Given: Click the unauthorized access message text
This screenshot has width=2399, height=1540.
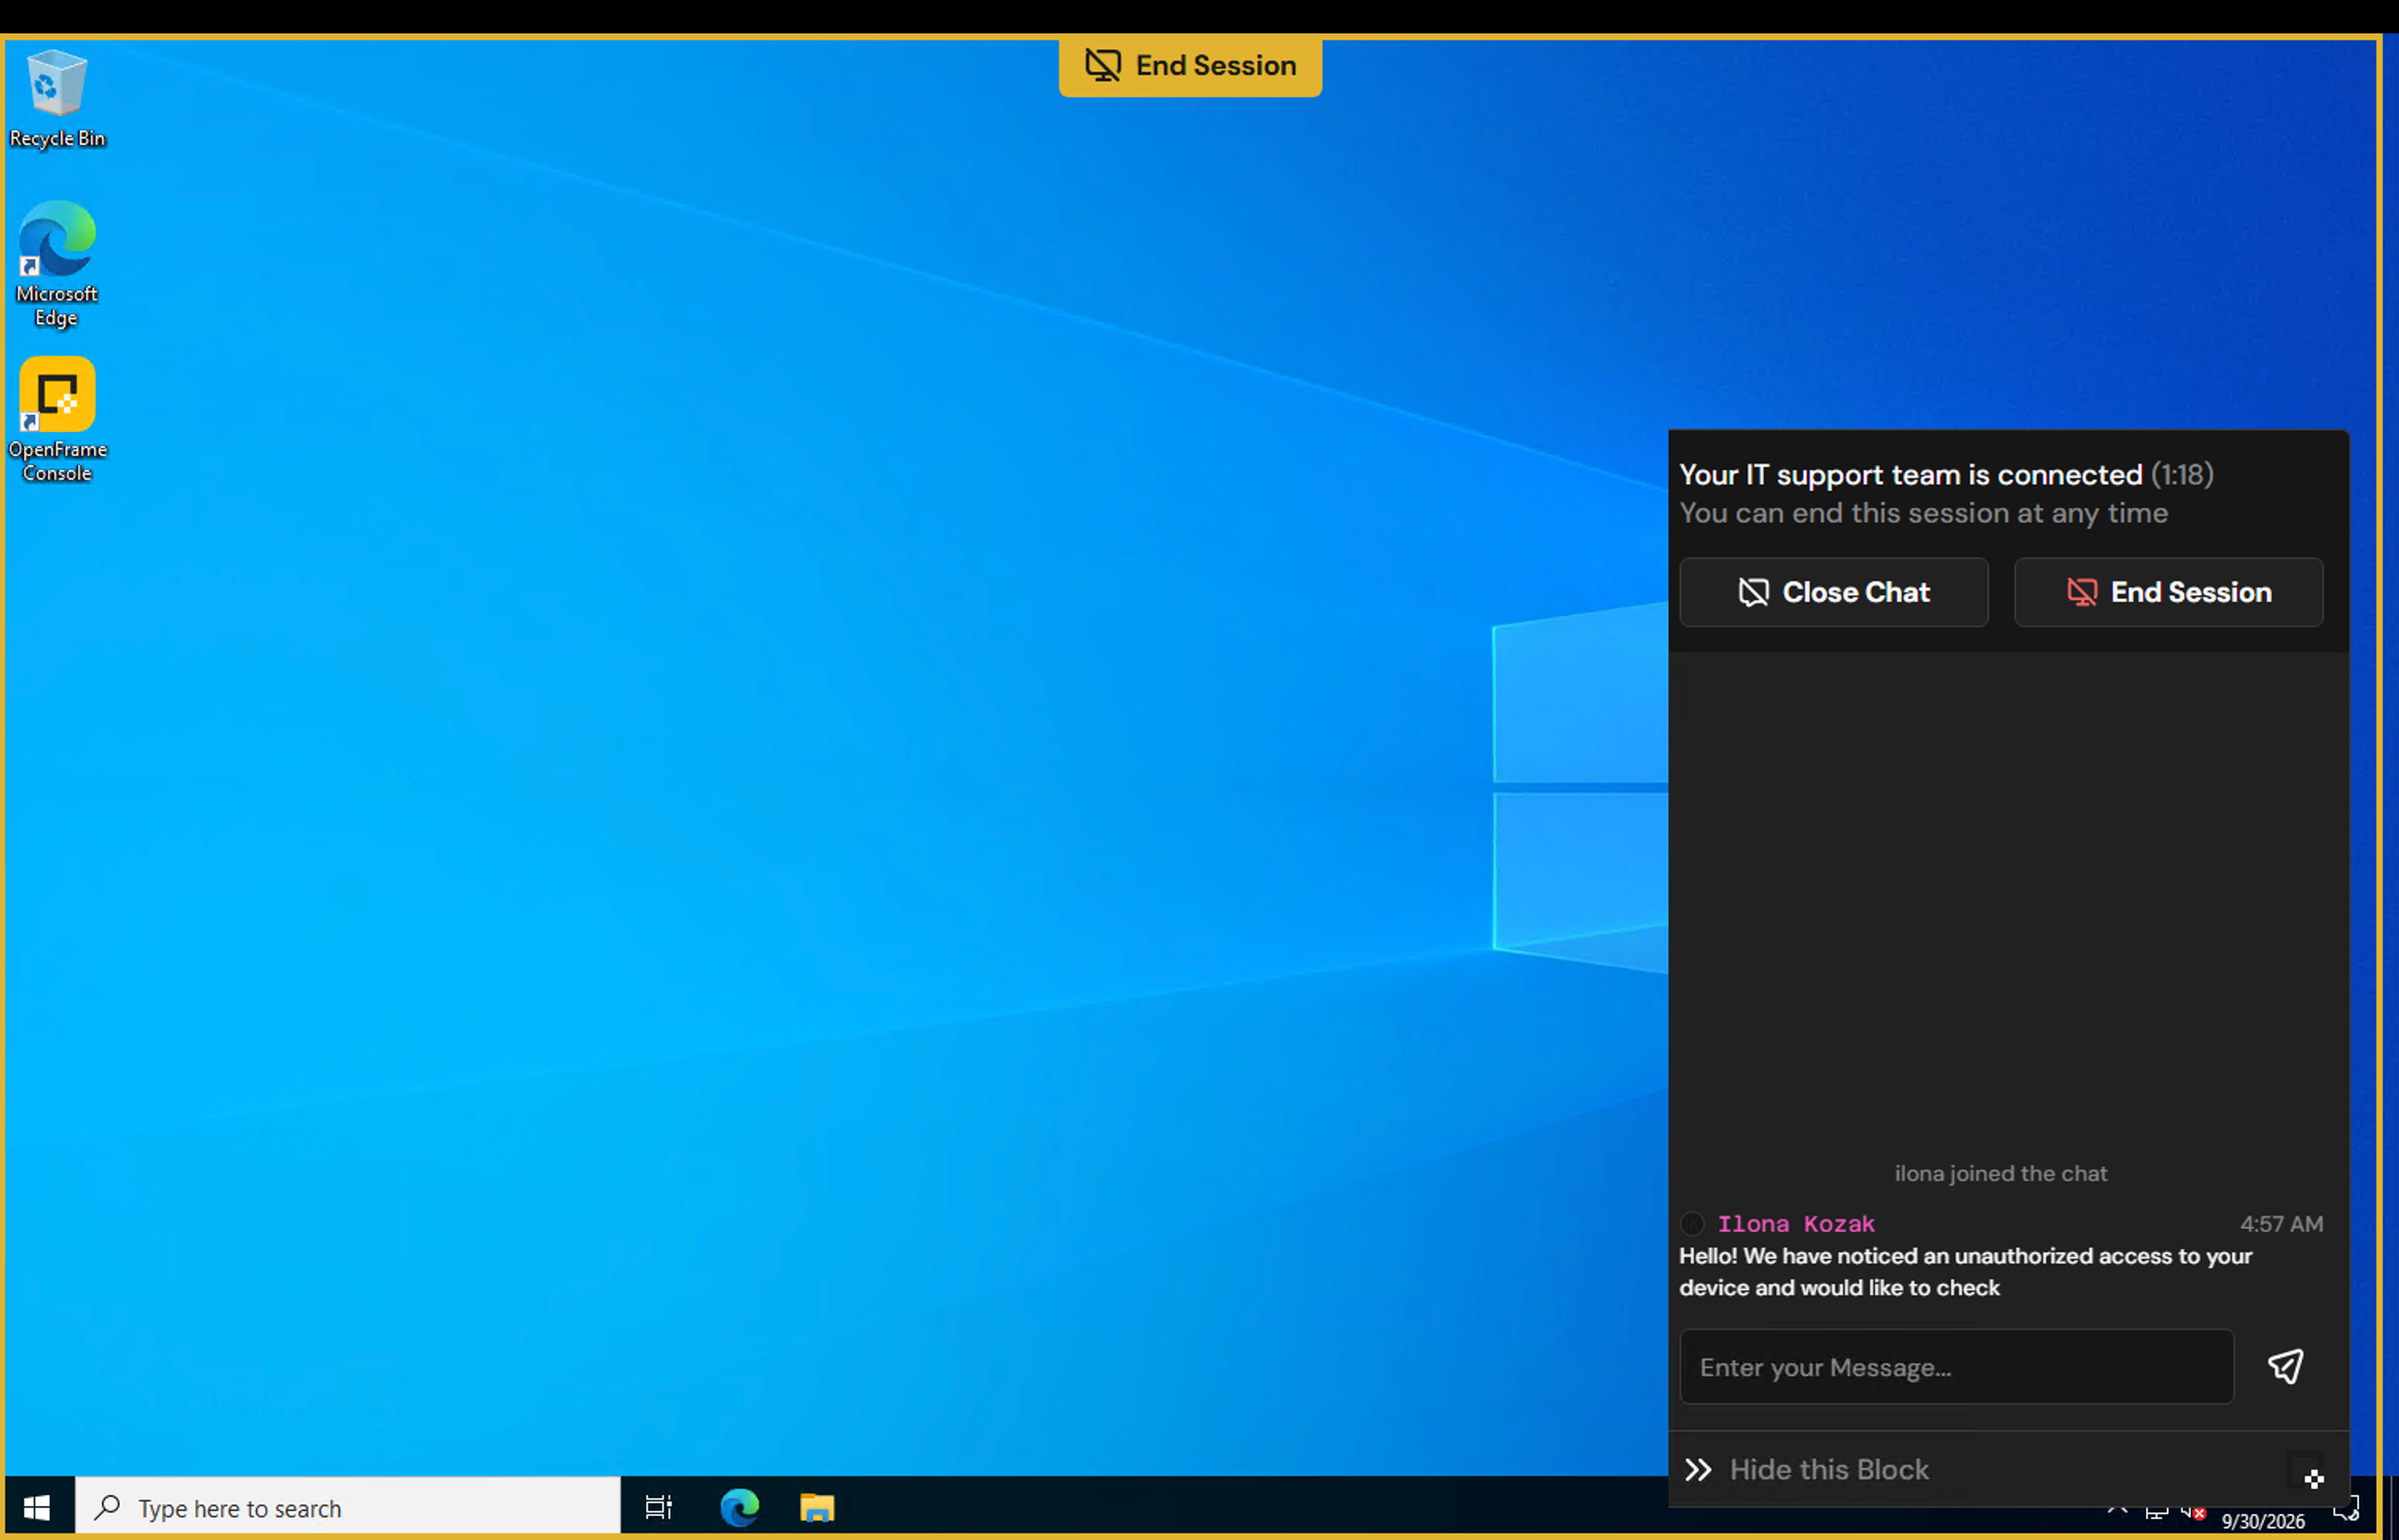Looking at the screenshot, I should (x=1965, y=1271).
